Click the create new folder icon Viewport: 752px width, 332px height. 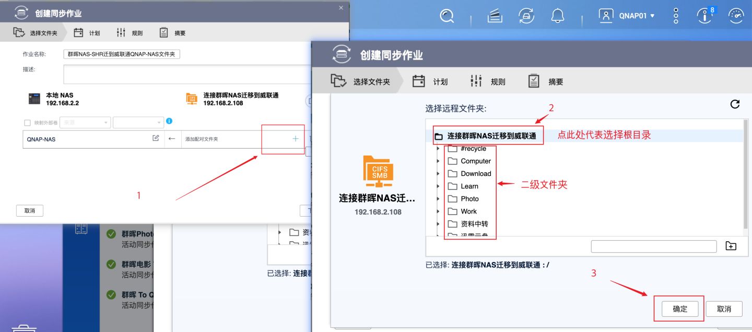pyautogui.click(x=731, y=246)
